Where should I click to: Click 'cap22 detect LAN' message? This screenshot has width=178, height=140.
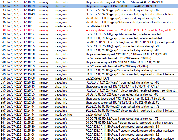coord(97,78)
